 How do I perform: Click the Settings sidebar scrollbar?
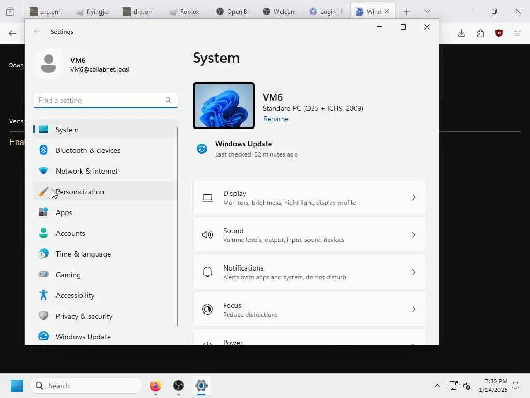(178, 227)
